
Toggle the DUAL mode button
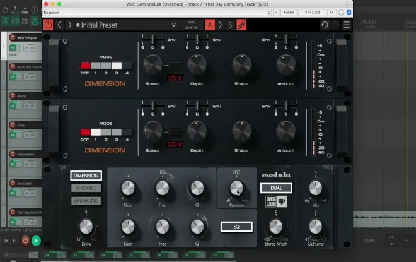click(276, 188)
